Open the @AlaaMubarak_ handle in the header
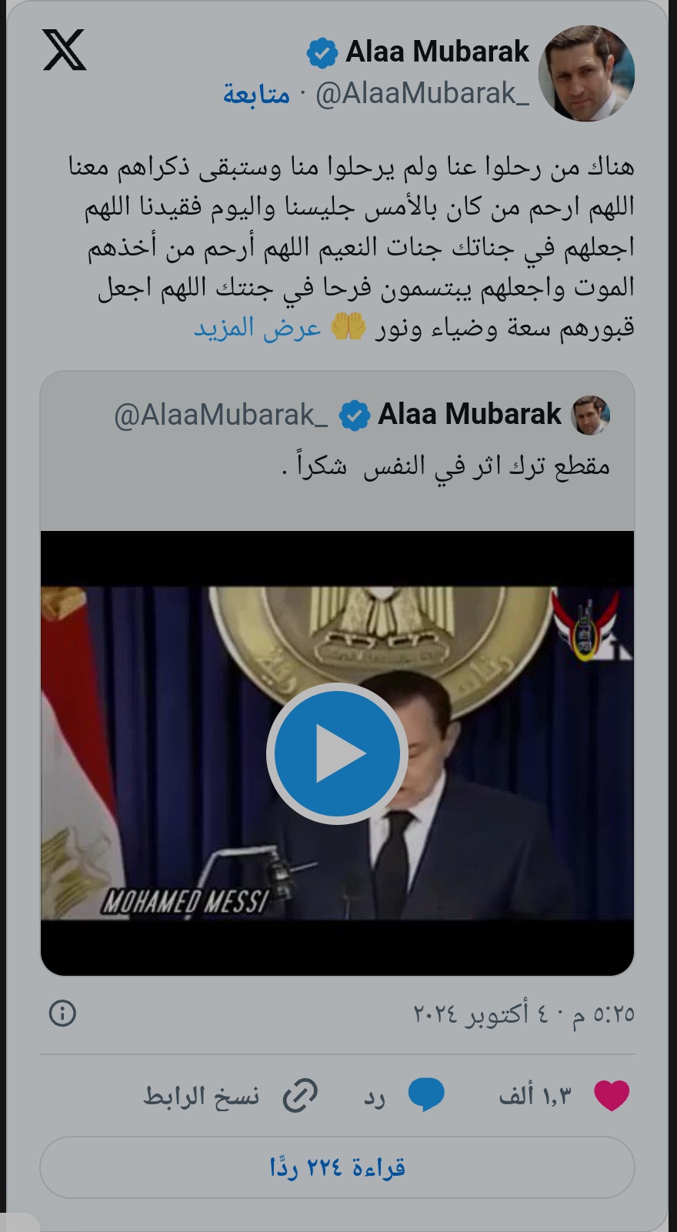The width and height of the screenshot is (677, 1232). (x=422, y=93)
